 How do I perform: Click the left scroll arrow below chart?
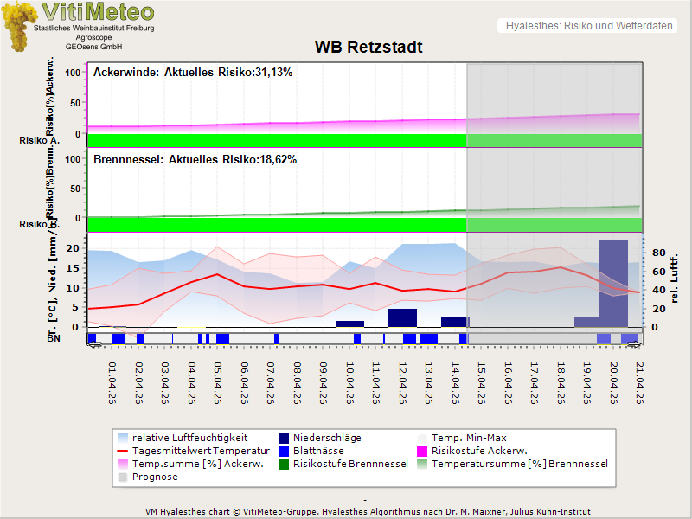click(94, 344)
